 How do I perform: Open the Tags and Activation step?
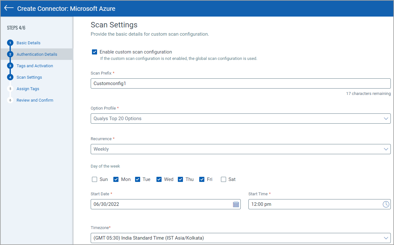coord(35,66)
